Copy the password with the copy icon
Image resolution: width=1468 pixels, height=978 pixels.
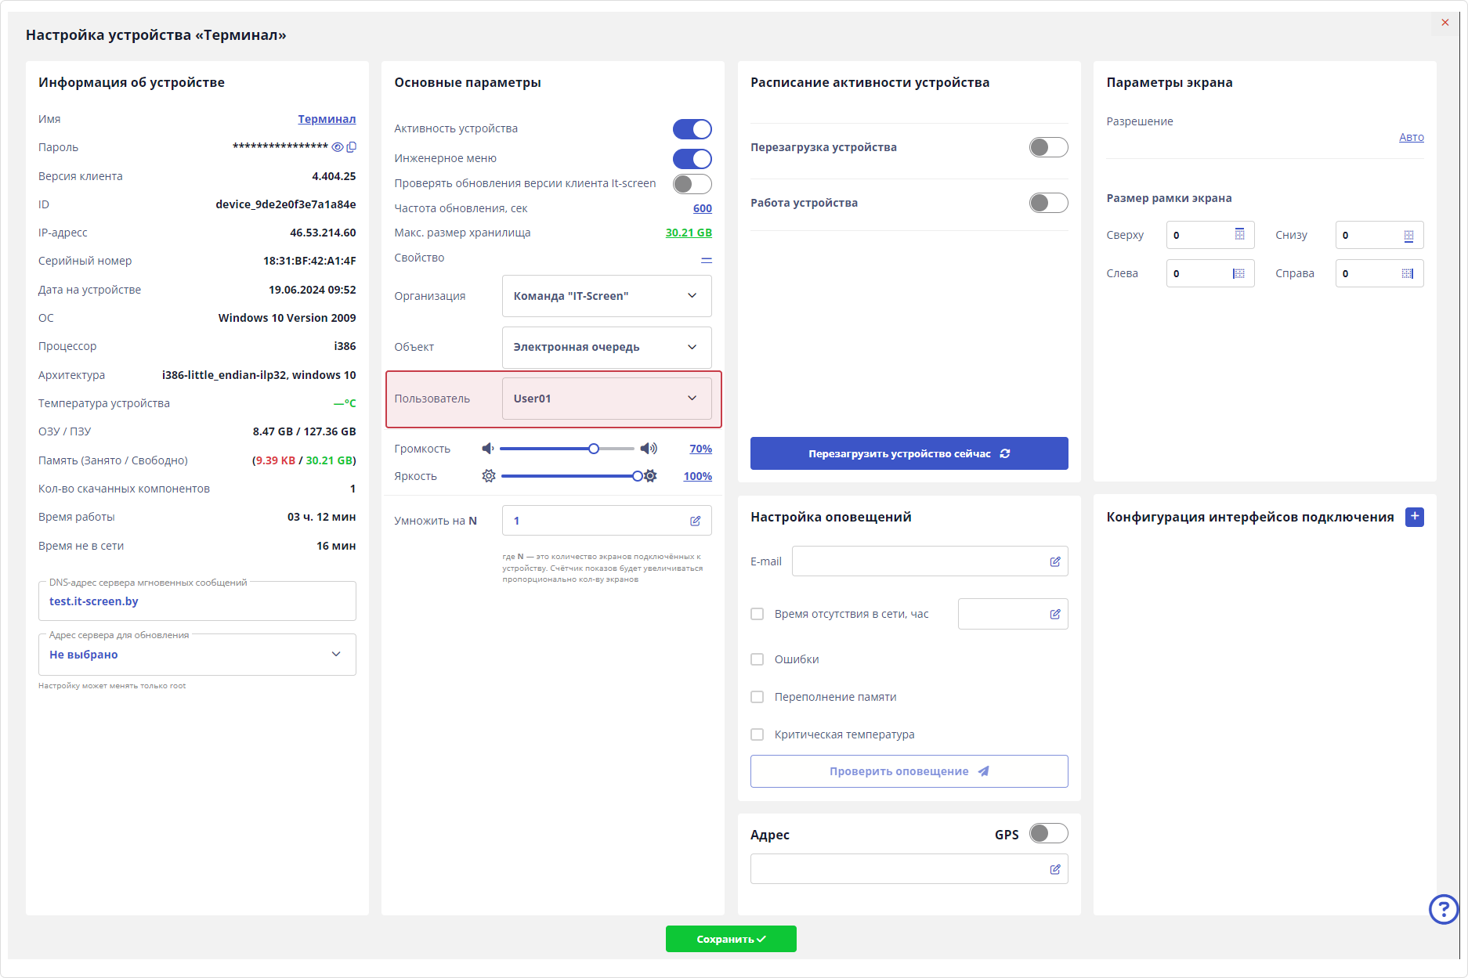click(352, 147)
